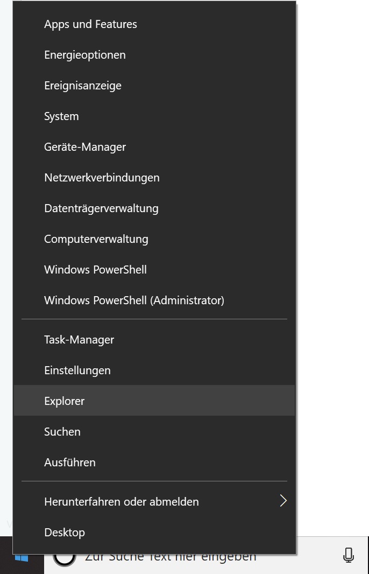Expand Herunterfahren oder abmelden submenu arrow
This screenshot has width=369, height=574.
283,501
